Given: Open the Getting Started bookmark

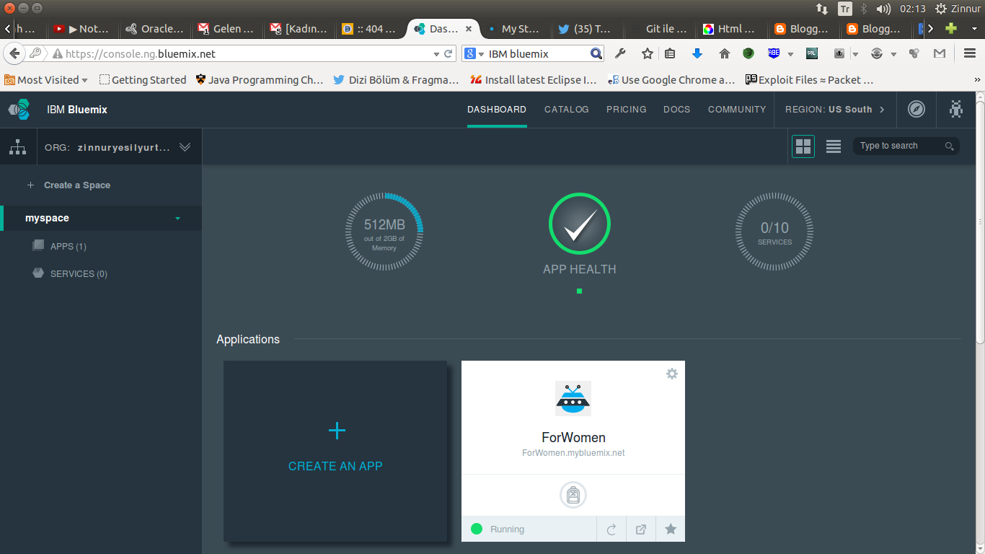Looking at the screenshot, I should point(142,80).
